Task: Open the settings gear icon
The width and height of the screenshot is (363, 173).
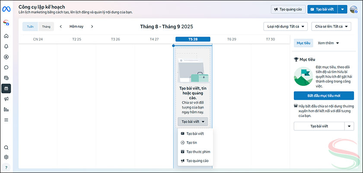Action: [6, 157]
